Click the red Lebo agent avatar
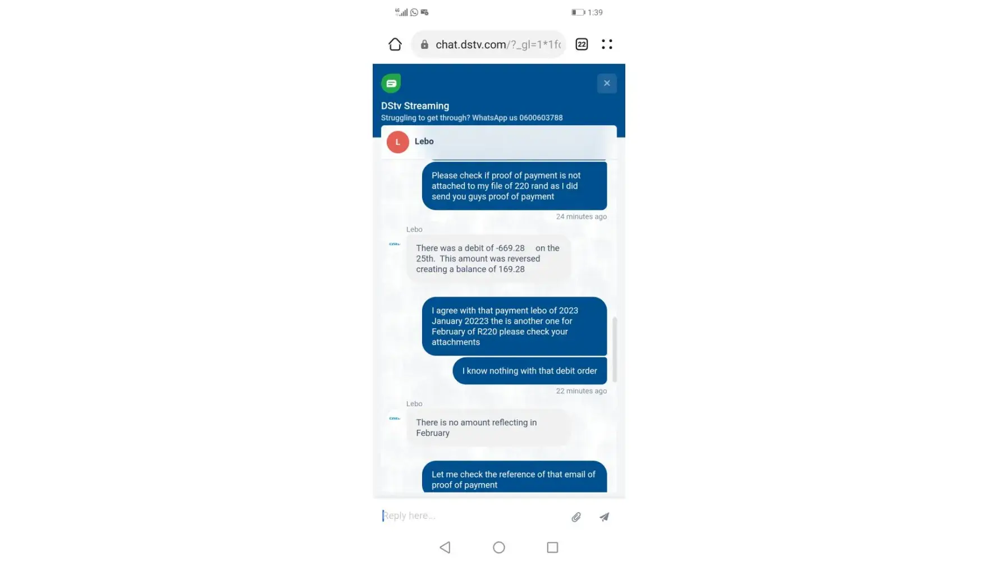The height and width of the screenshot is (561, 998). click(x=397, y=142)
